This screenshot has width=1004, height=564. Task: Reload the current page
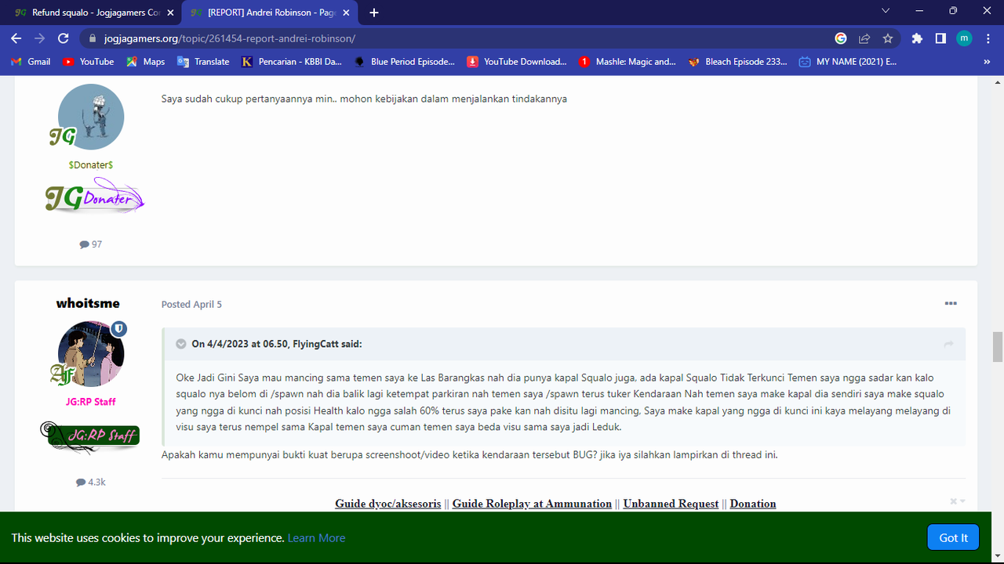(64, 38)
